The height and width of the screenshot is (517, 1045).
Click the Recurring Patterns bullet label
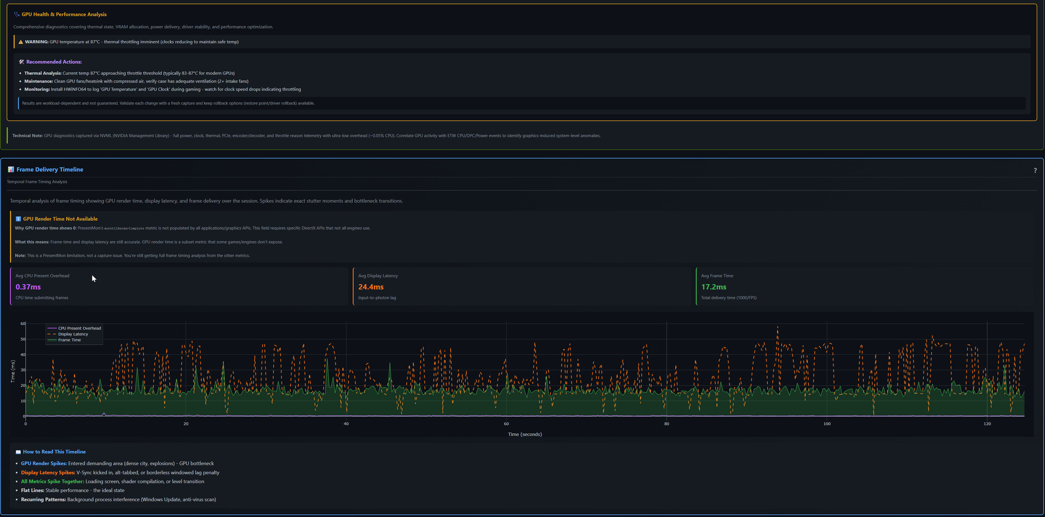point(44,500)
